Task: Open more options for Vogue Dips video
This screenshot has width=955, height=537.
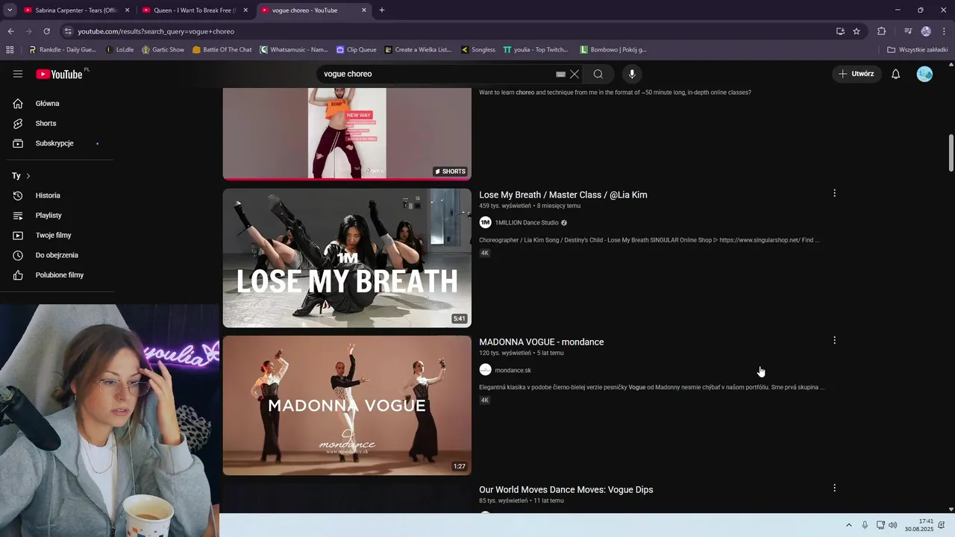Action: click(x=834, y=488)
